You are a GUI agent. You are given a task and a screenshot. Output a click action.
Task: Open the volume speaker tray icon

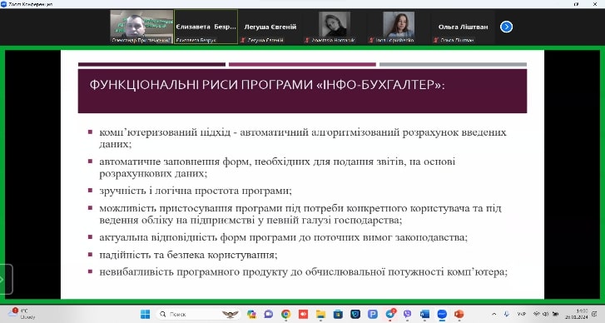click(546, 314)
